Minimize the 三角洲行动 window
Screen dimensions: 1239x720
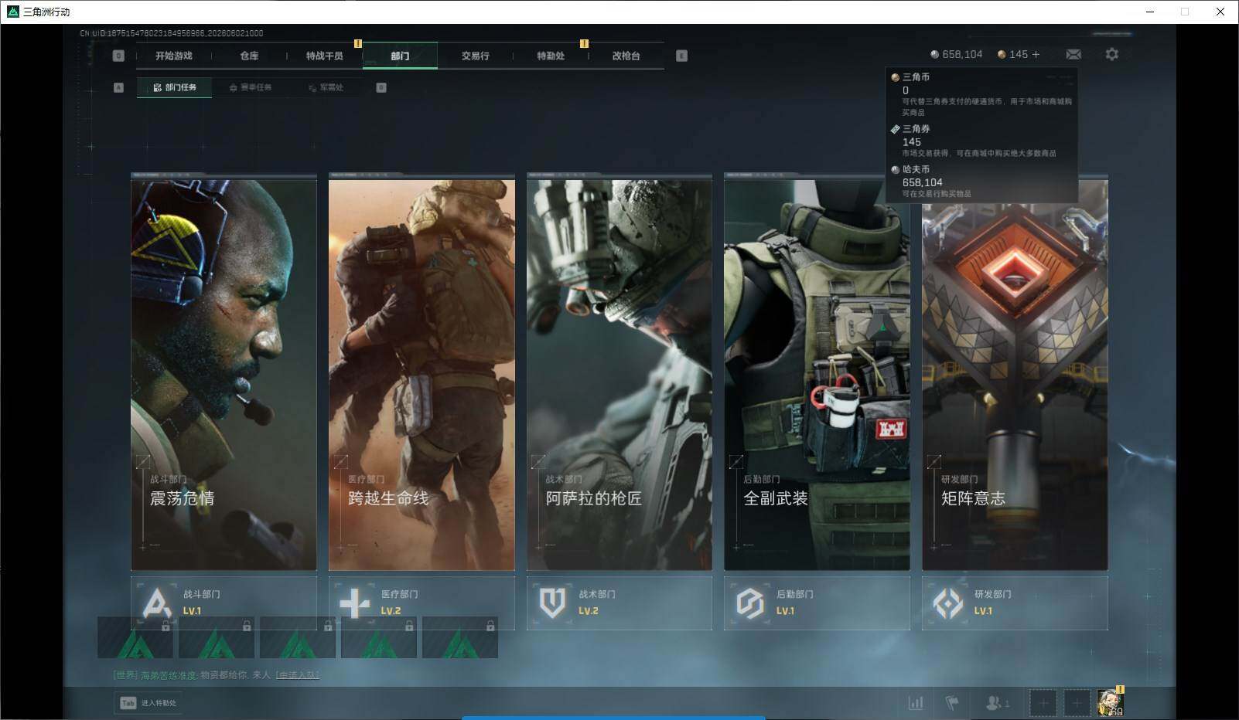coord(1149,12)
